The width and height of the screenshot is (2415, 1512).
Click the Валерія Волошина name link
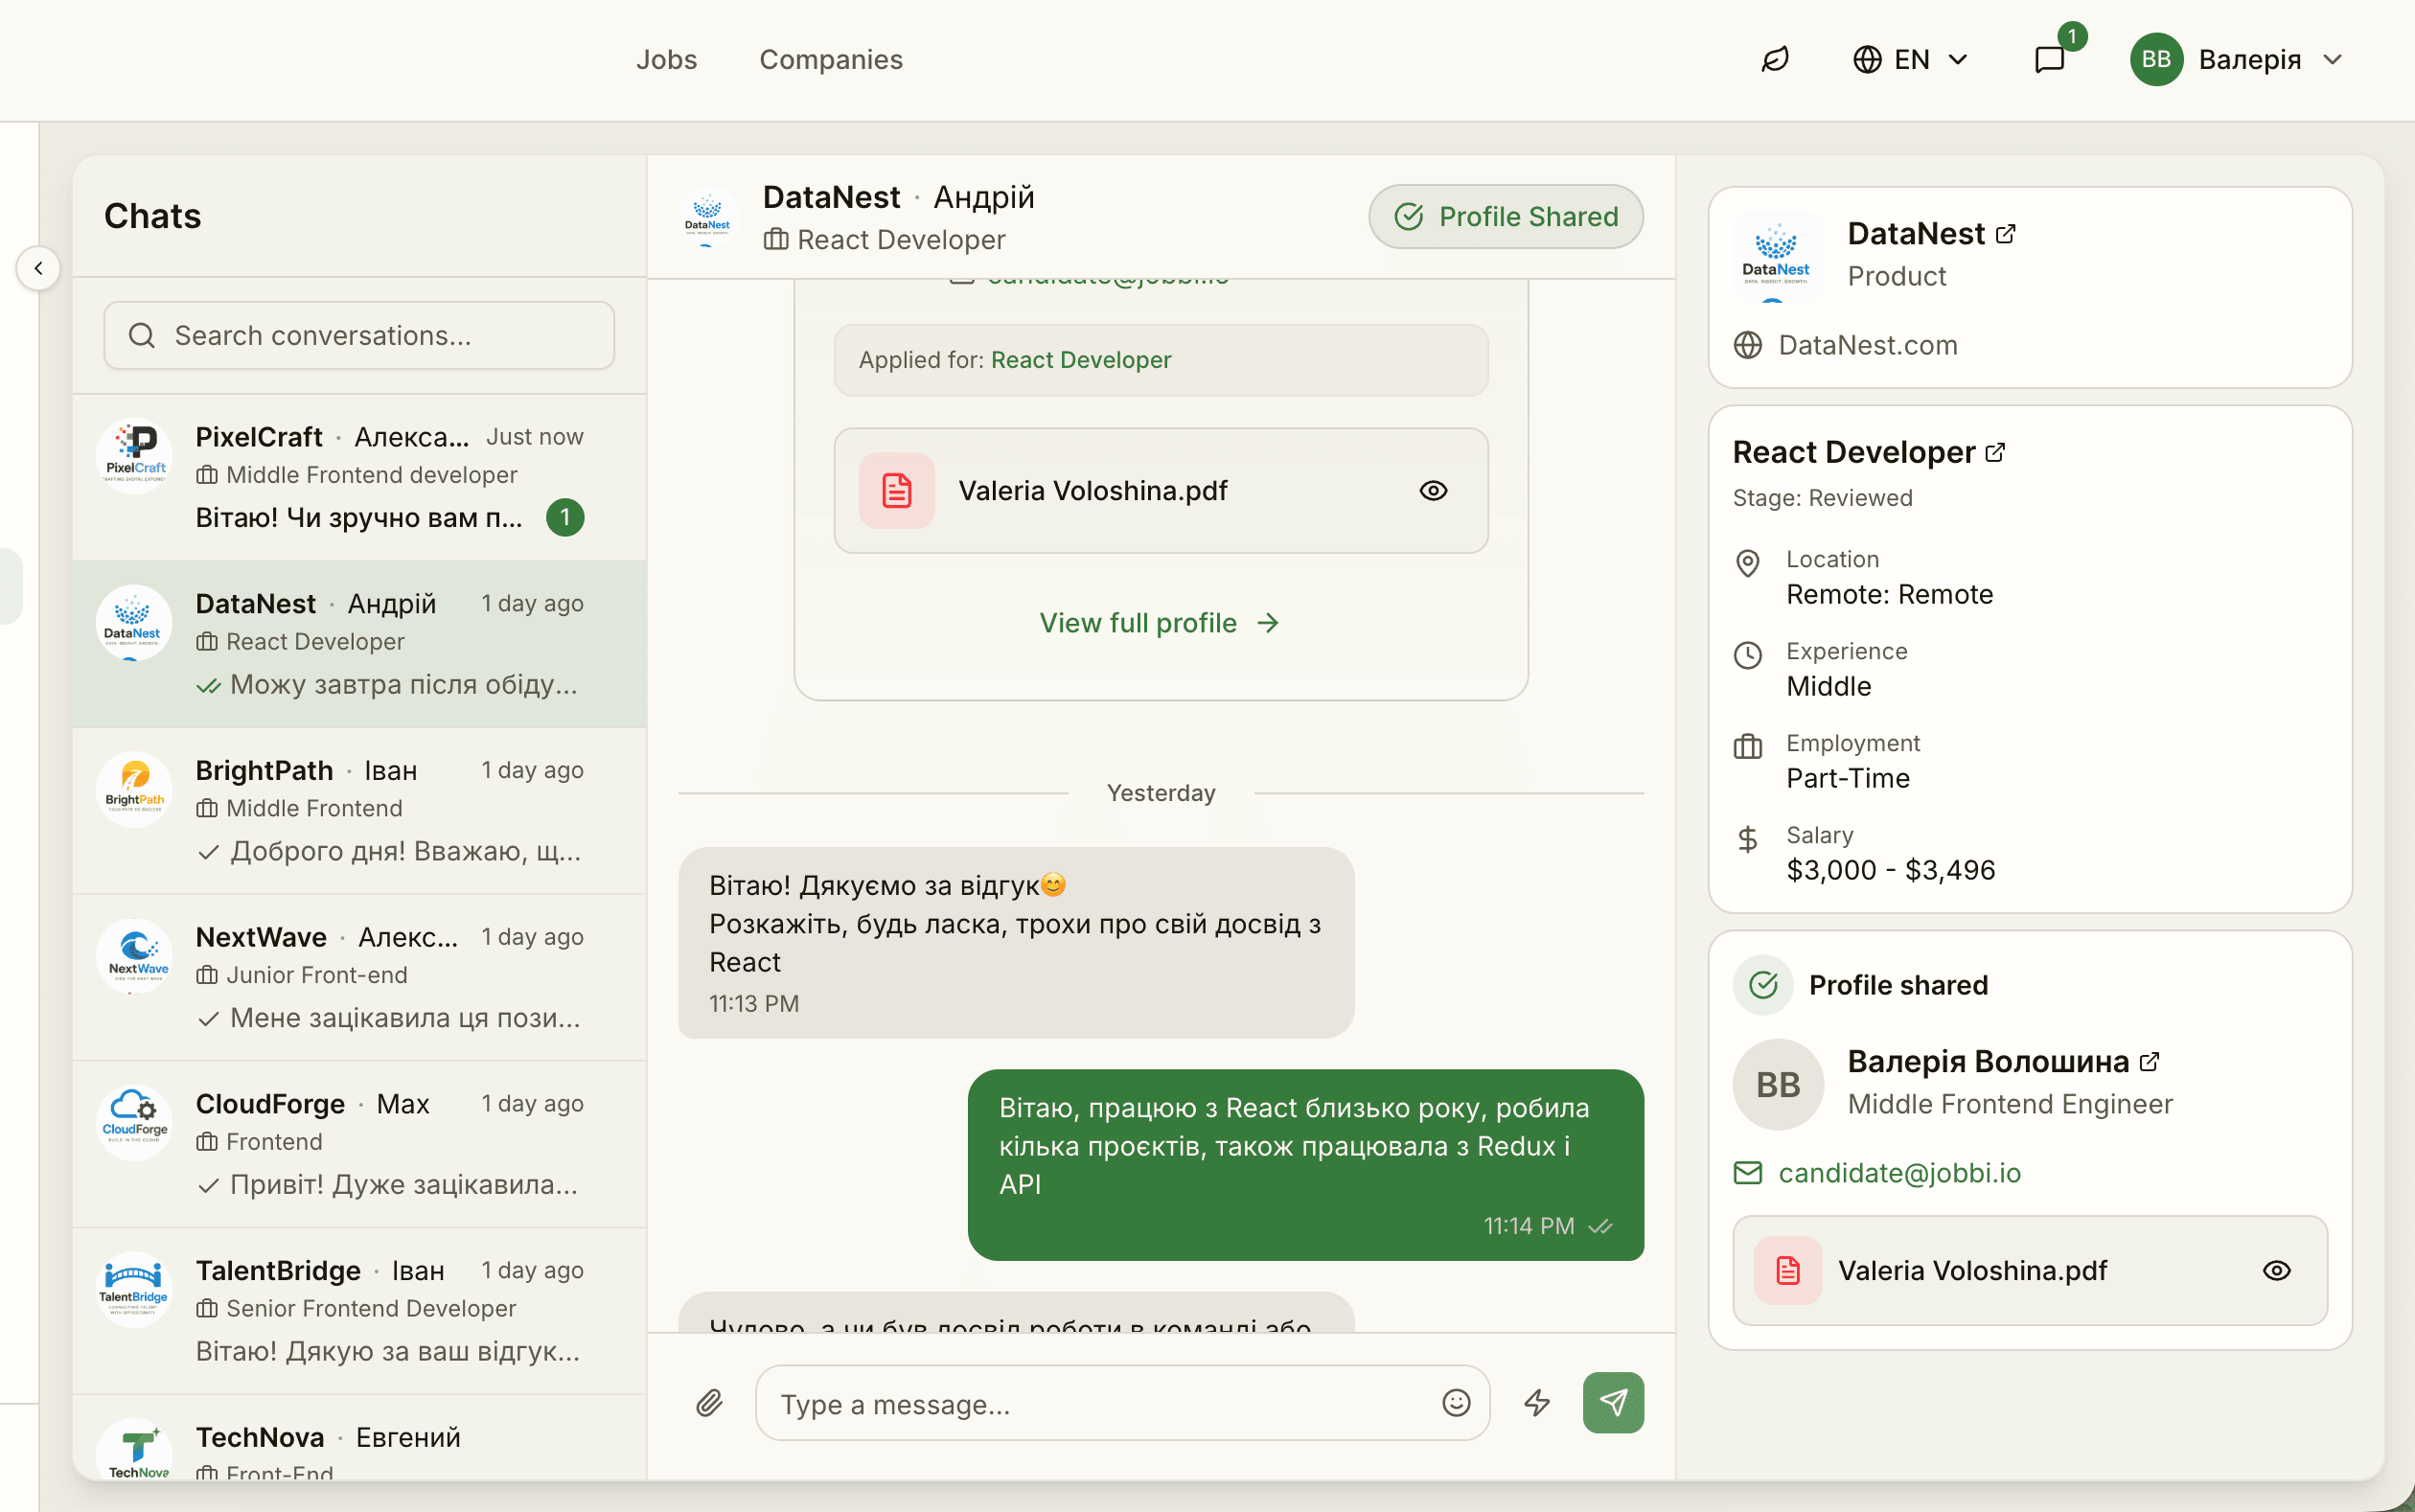click(x=1988, y=1061)
